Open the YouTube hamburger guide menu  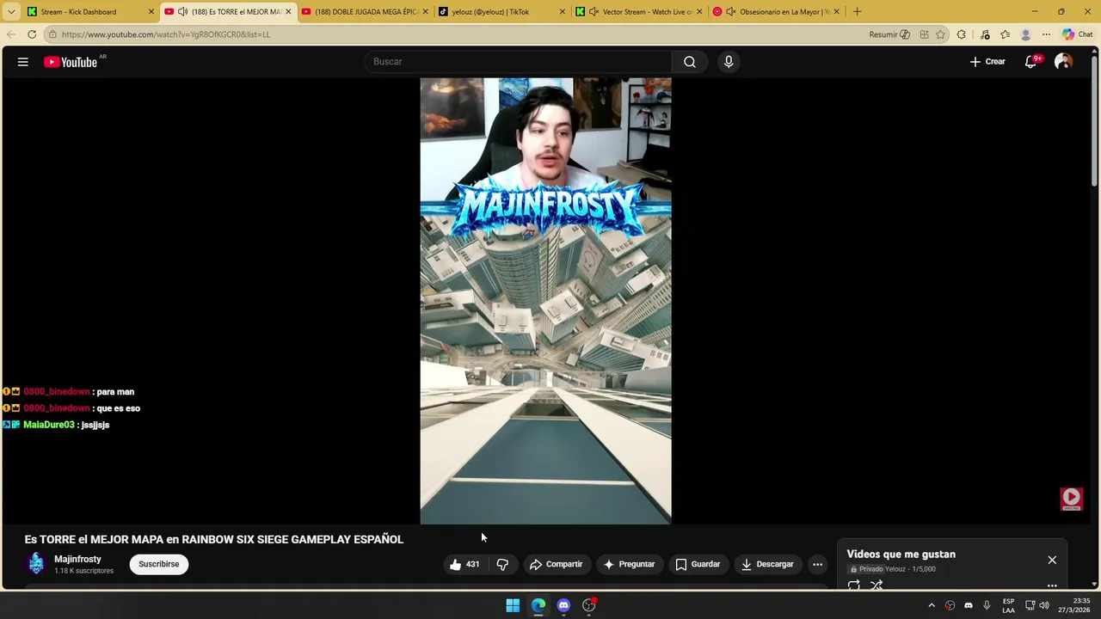(23, 62)
